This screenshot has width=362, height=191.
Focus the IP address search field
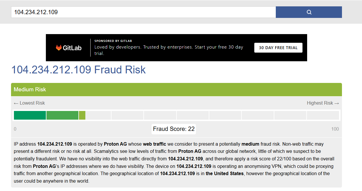[143, 12]
